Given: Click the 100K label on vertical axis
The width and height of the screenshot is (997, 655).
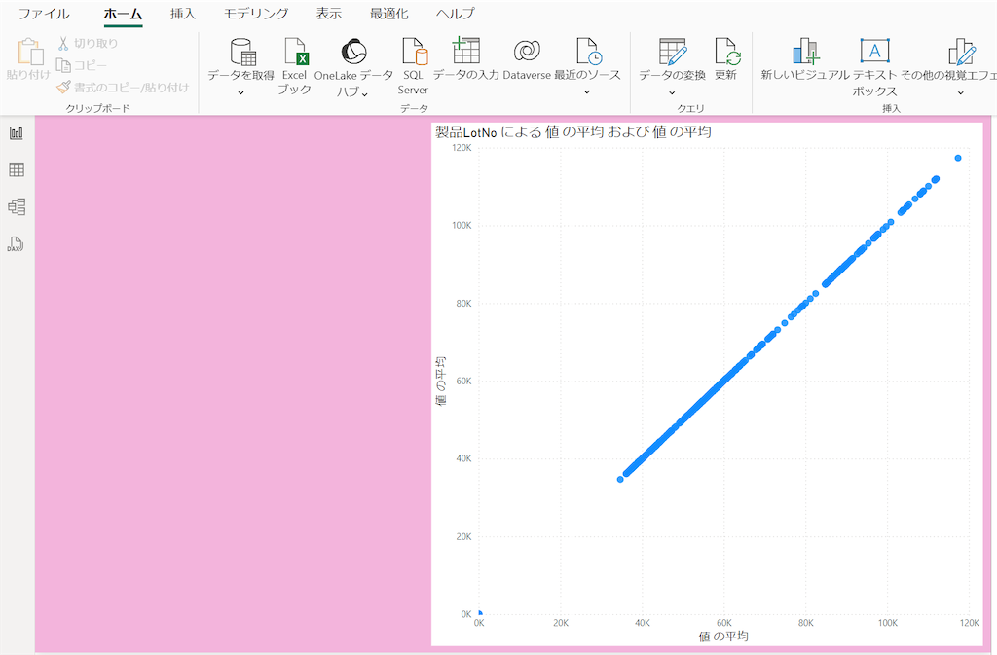Looking at the screenshot, I should click(x=462, y=226).
